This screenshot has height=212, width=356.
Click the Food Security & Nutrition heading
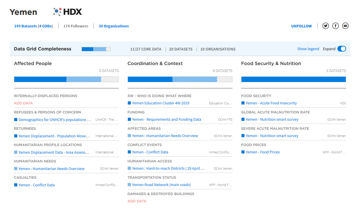[x=271, y=63]
